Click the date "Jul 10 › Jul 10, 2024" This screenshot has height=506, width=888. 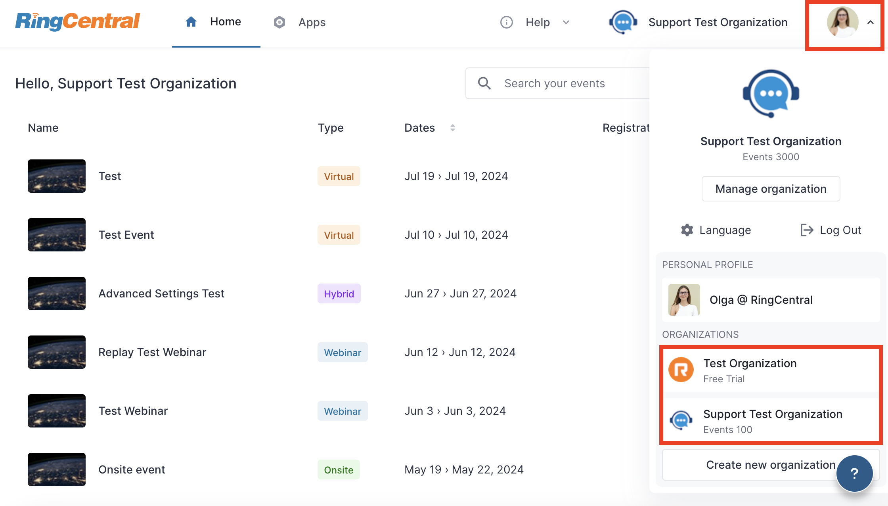[456, 235]
